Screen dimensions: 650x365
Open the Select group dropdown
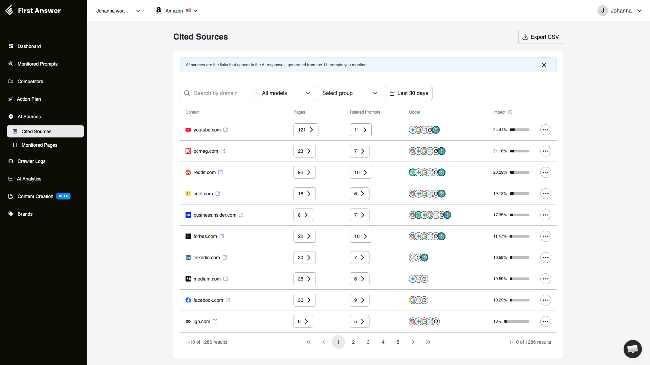click(350, 93)
